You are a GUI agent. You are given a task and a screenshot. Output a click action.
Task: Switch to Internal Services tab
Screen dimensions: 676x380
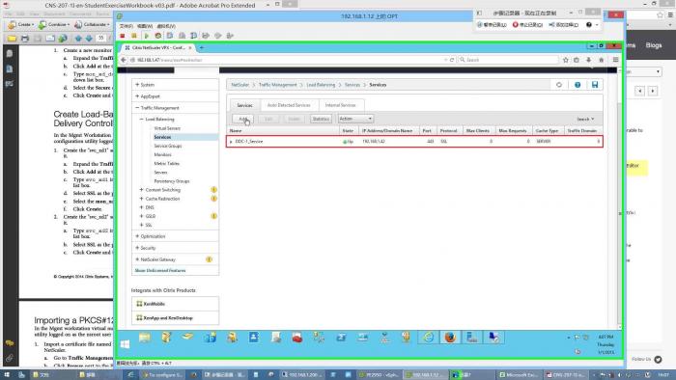point(340,105)
